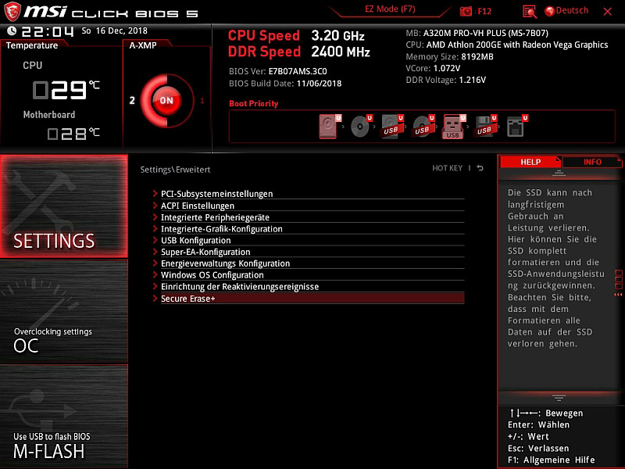Go back using the return arrow icon
Screen dimensions: 625x469
coord(480,168)
